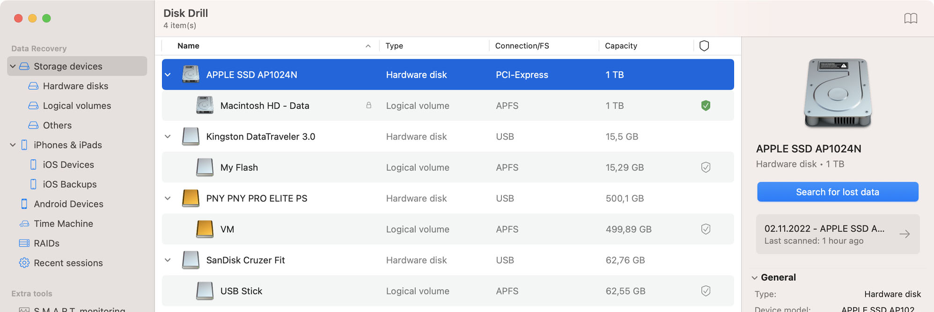
Task: Select Logical volumes in sidebar
Action: [77, 106]
